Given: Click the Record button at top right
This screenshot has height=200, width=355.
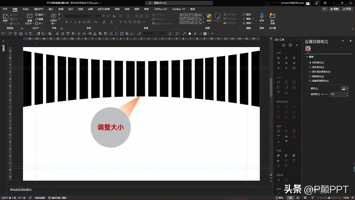Looking at the screenshot, I should [335, 9].
